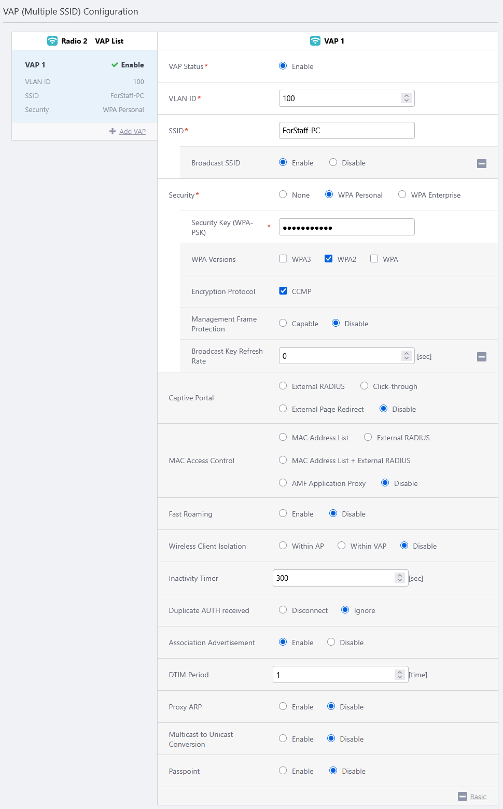
Task: Click the Wi-Fi icon beside Radio 2
Action: coord(52,41)
